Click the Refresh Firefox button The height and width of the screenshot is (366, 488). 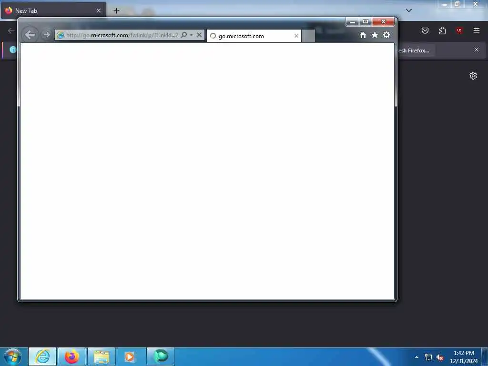(416, 51)
